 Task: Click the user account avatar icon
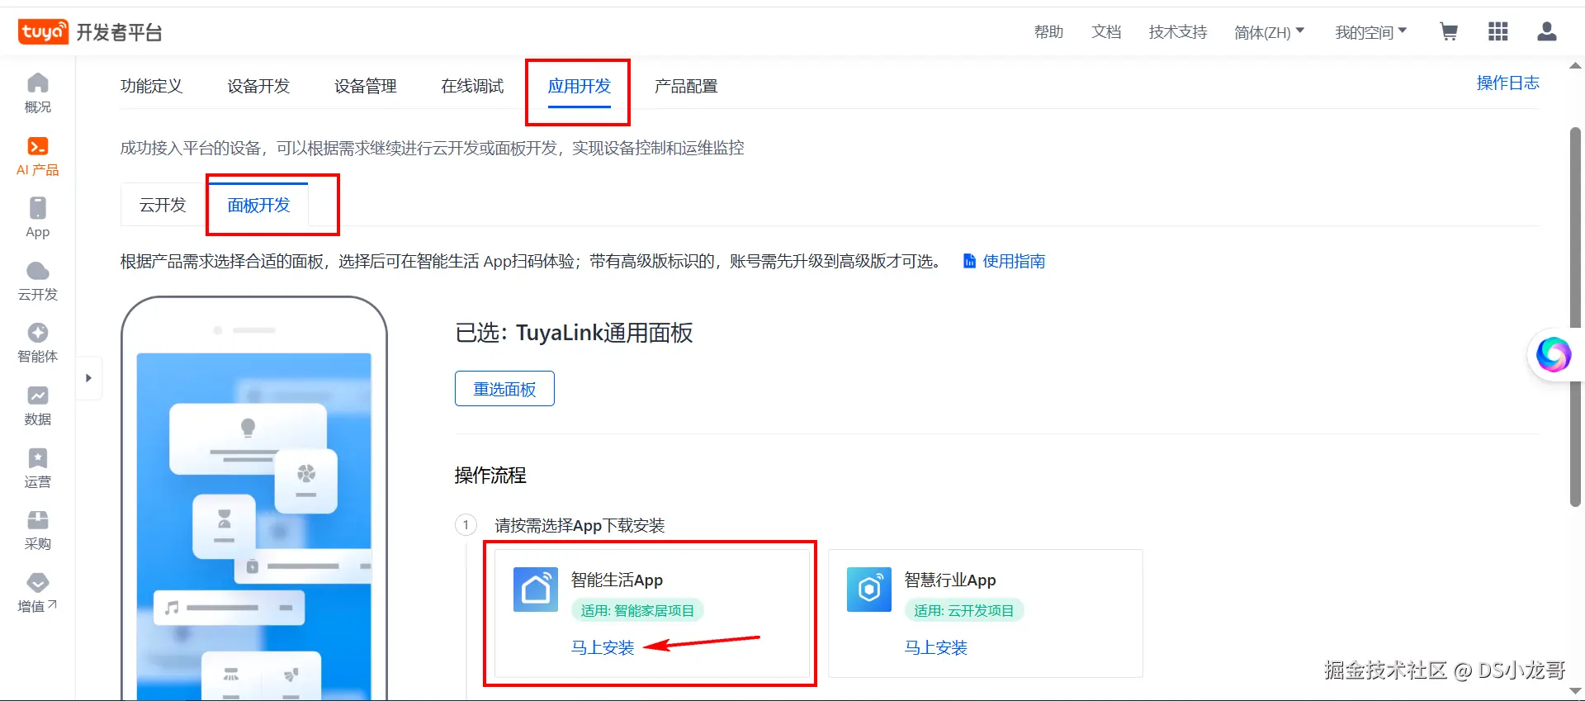pos(1546,32)
